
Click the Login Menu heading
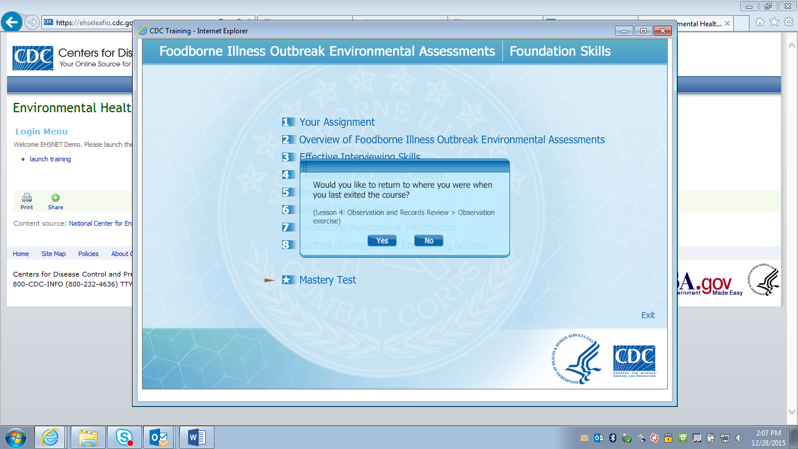point(41,132)
